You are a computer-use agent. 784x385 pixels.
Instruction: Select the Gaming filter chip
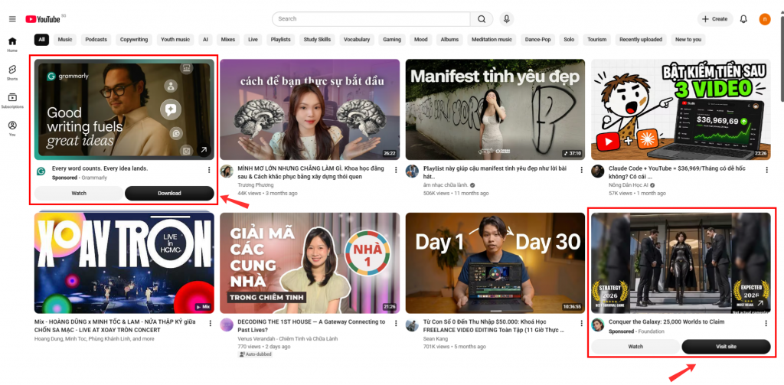[x=392, y=40]
